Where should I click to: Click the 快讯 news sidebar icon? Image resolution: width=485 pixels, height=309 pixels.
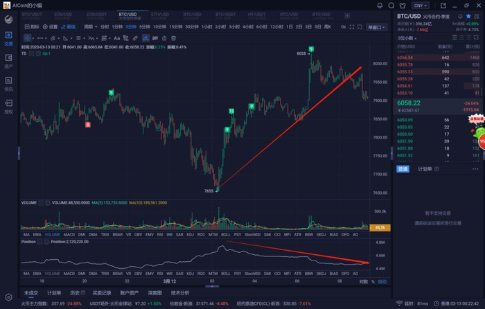[8, 82]
